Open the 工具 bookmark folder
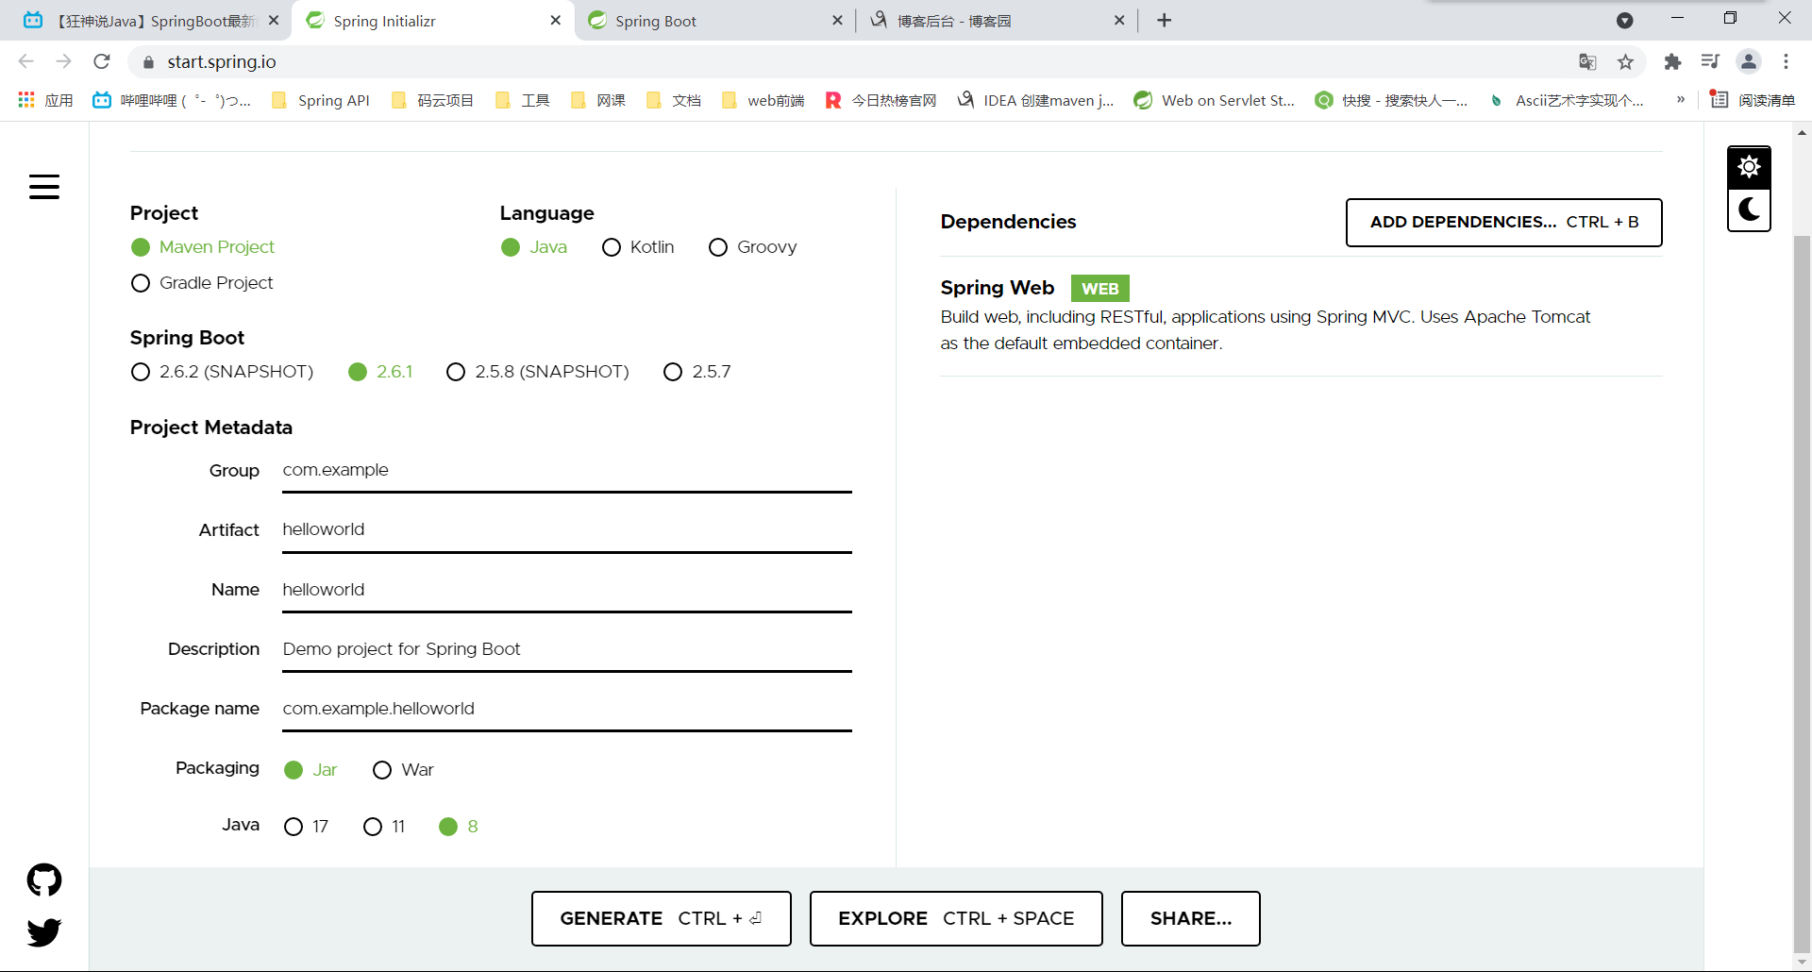Screen dimensions: 1812x972 (x=523, y=100)
